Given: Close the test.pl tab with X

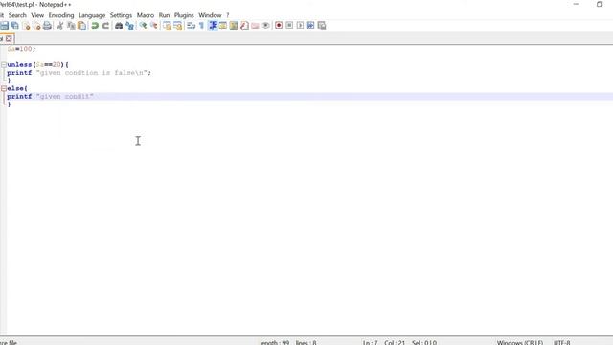Looking at the screenshot, I should click(9, 38).
